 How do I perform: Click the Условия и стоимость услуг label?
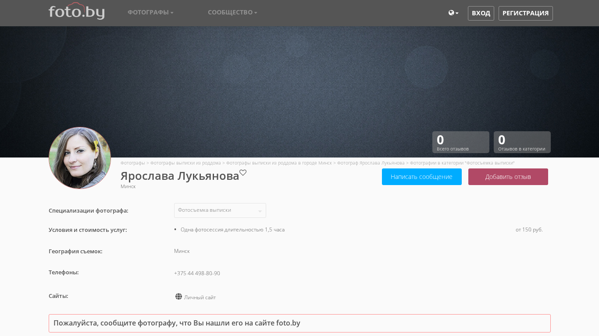tap(88, 230)
